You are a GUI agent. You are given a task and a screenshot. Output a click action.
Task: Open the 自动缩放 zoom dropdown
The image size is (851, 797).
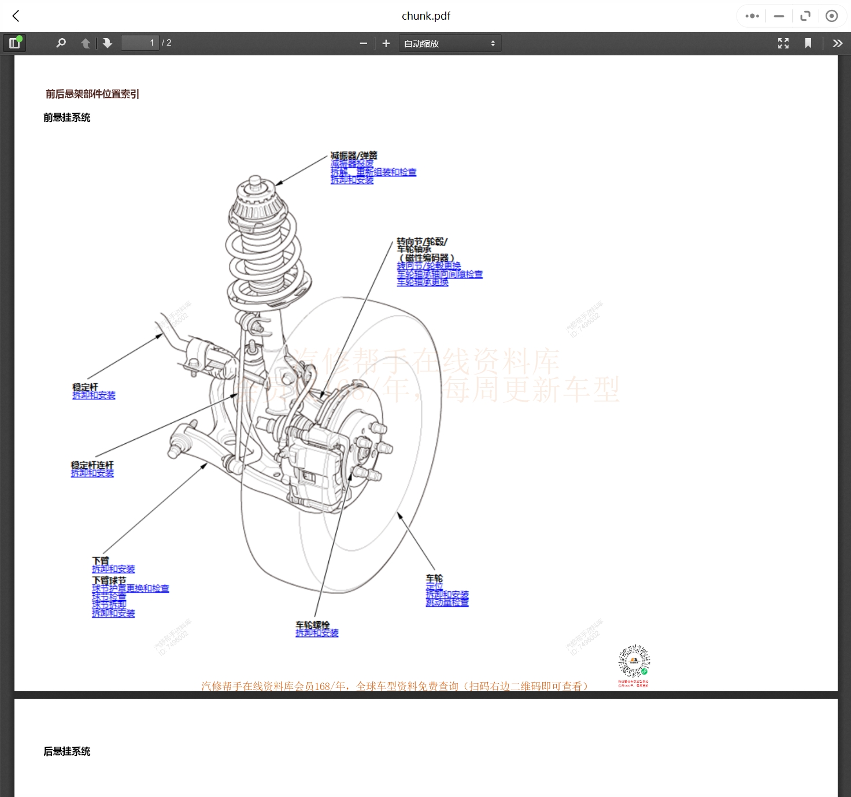(x=449, y=43)
